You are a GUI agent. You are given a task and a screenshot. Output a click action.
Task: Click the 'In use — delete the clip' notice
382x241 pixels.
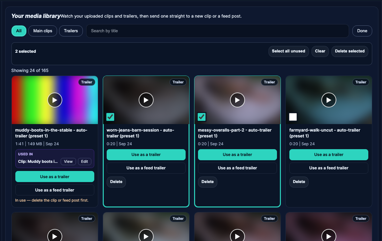(52, 200)
